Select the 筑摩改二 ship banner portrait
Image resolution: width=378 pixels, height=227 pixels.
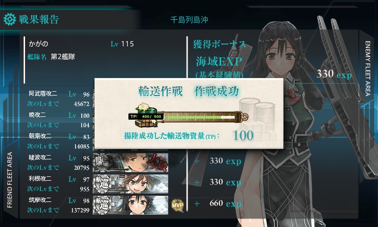(x=130, y=205)
